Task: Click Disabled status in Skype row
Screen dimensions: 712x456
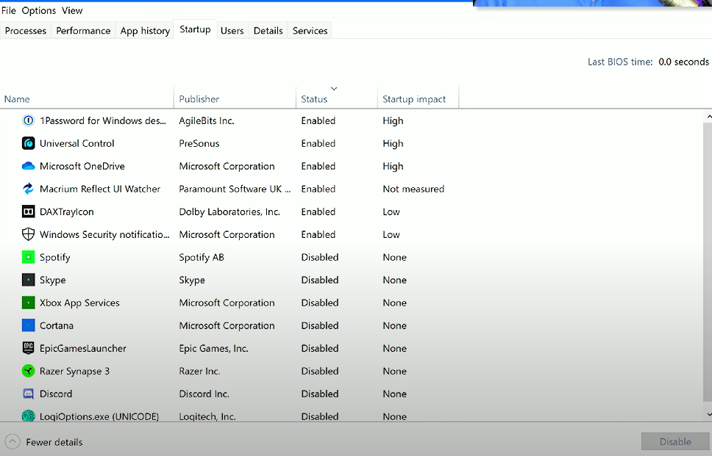Action: tap(320, 280)
